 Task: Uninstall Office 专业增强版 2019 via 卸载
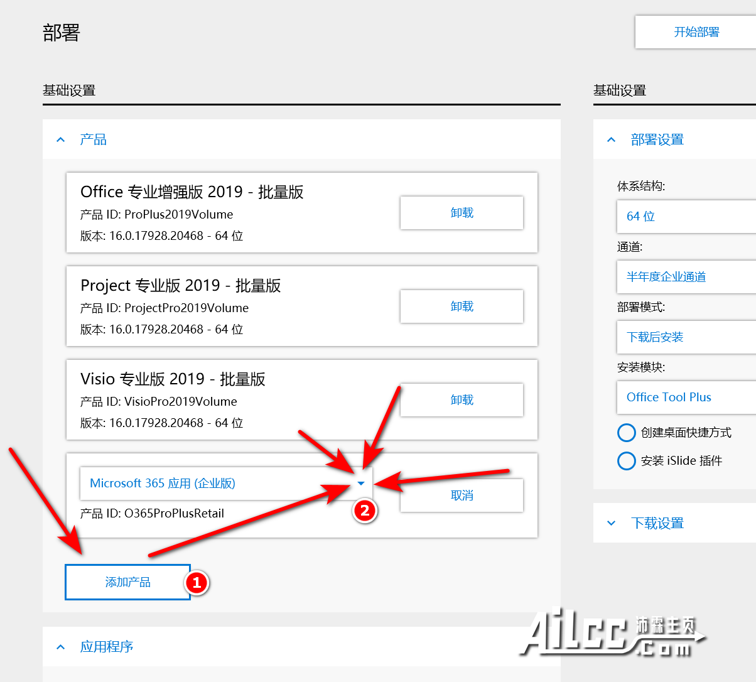coord(462,213)
